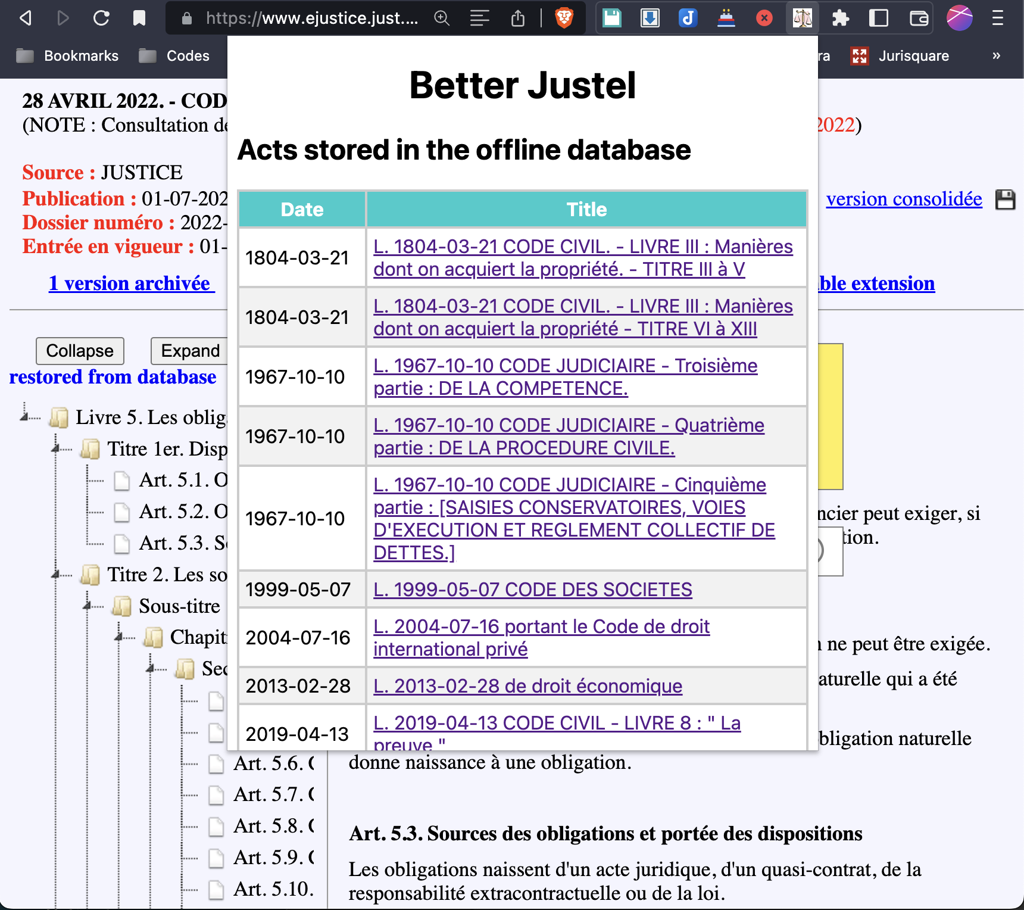This screenshot has width=1024, height=910.
Task: Click the zoom magnifier icon in address bar
Action: (442, 18)
